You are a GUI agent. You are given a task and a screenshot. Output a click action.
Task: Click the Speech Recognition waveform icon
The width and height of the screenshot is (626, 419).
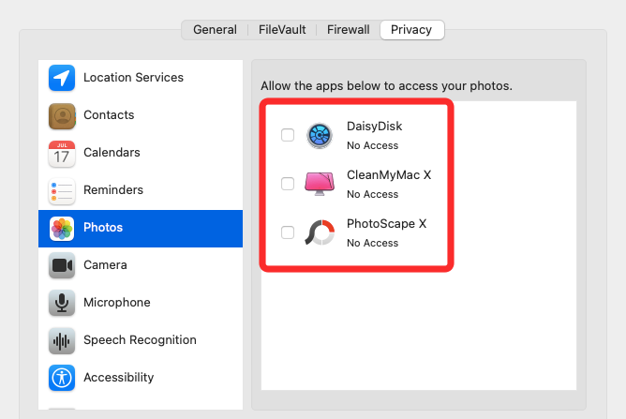62,340
